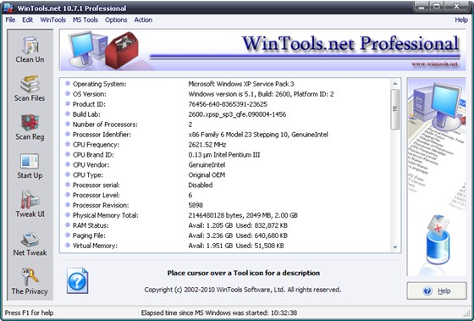
Task: Open the WinTools menu
Action: coord(52,20)
